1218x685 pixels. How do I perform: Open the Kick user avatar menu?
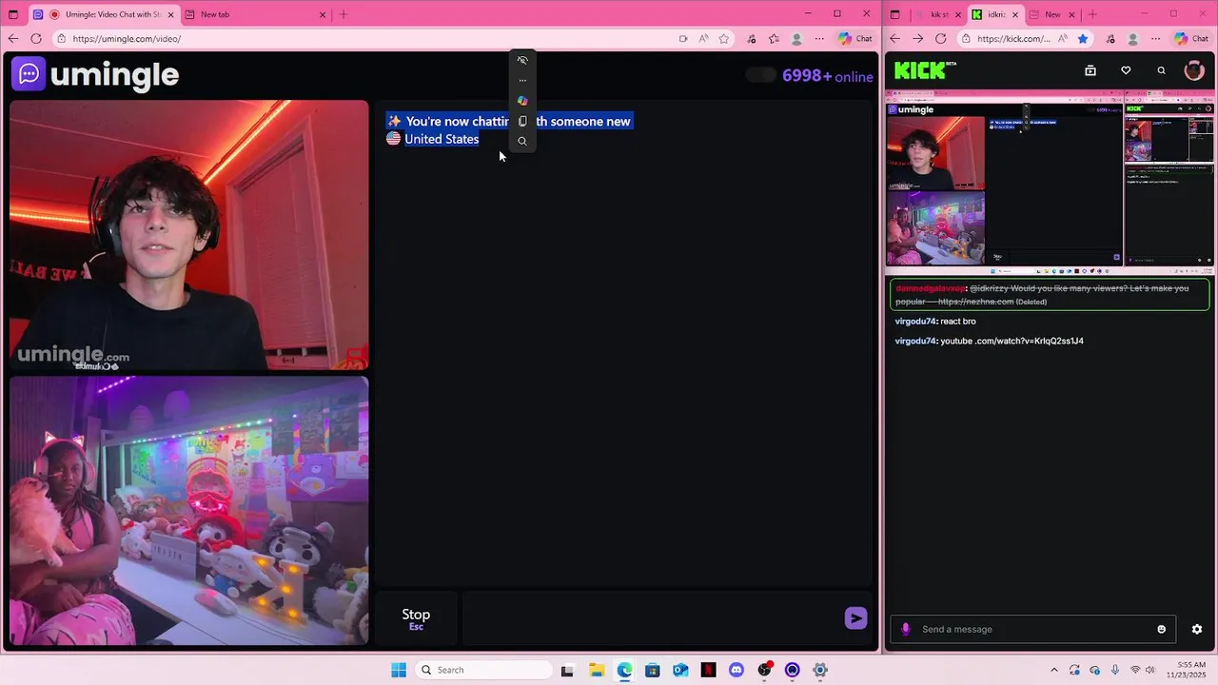[x=1194, y=70]
